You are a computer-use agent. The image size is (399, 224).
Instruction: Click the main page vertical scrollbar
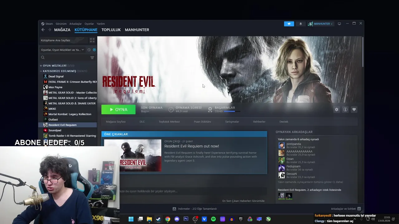point(363,52)
